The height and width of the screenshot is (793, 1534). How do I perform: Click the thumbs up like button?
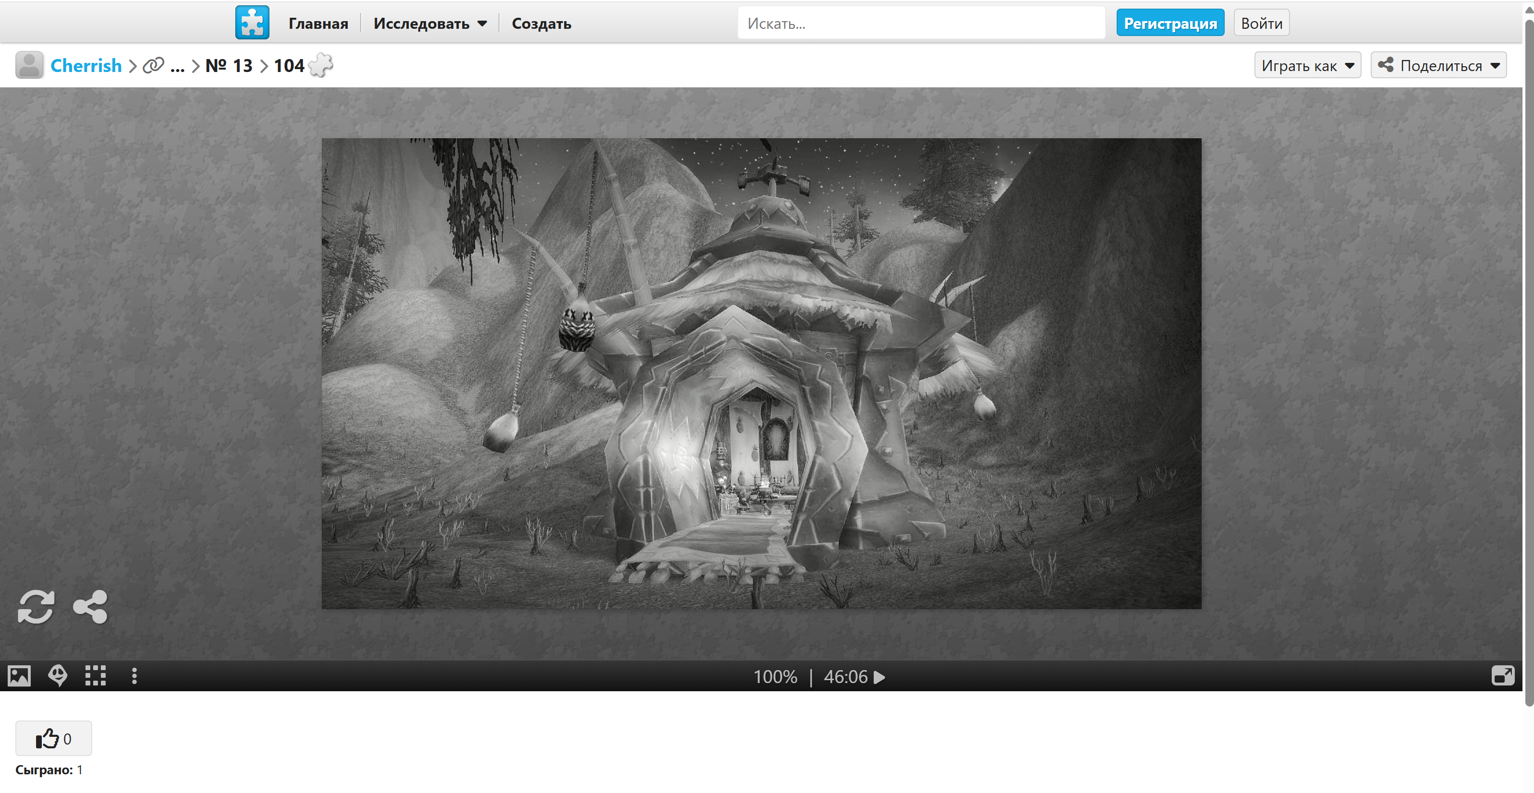coord(53,739)
